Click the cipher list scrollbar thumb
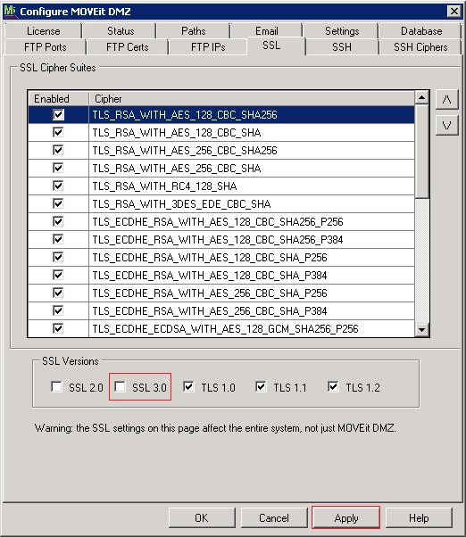The width and height of the screenshot is (466, 537). (x=421, y=151)
